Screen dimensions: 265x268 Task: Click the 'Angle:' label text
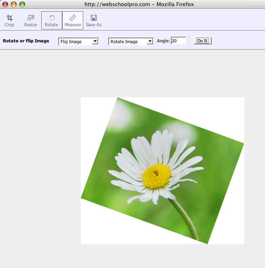tap(163, 41)
